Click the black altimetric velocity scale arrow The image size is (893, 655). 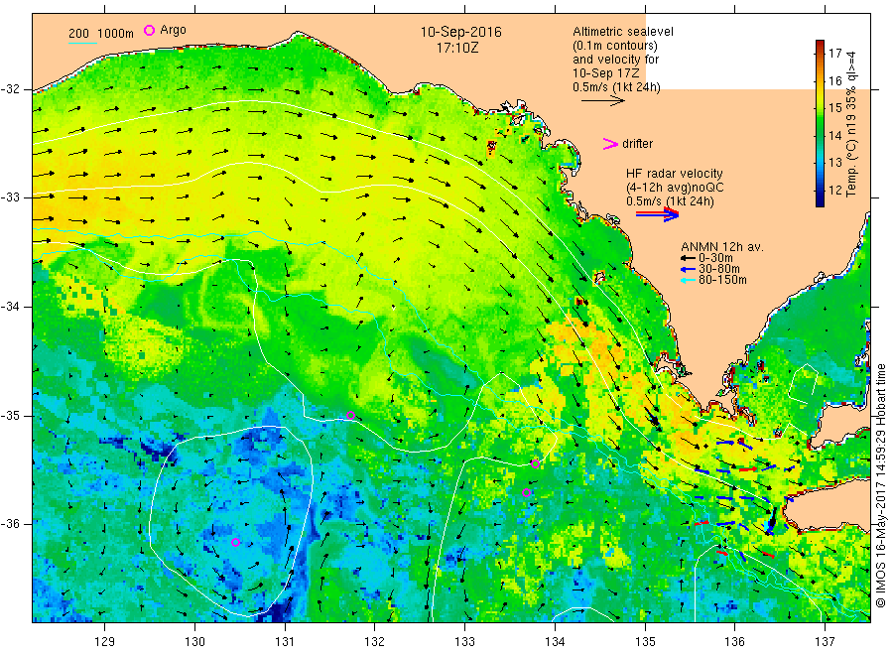point(603,101)
